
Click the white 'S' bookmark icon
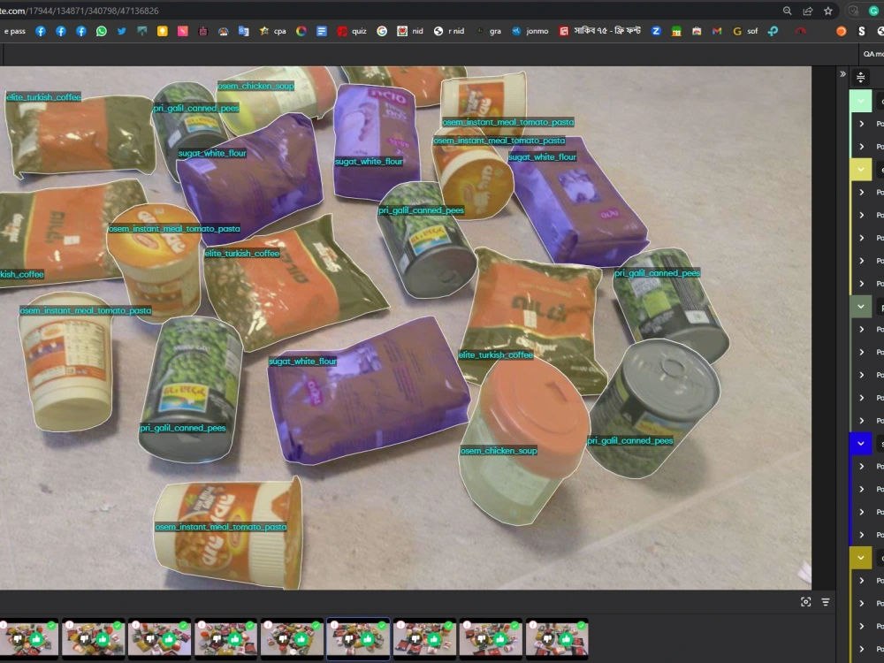861,31
